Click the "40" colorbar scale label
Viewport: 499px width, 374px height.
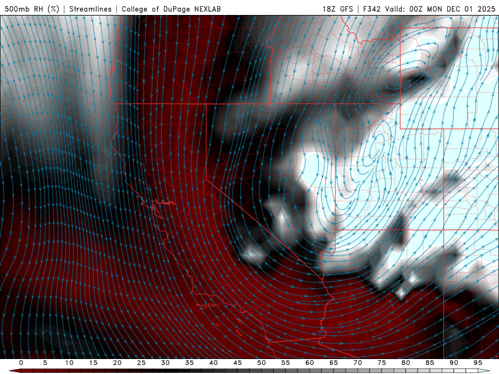(x=213, y=363)
